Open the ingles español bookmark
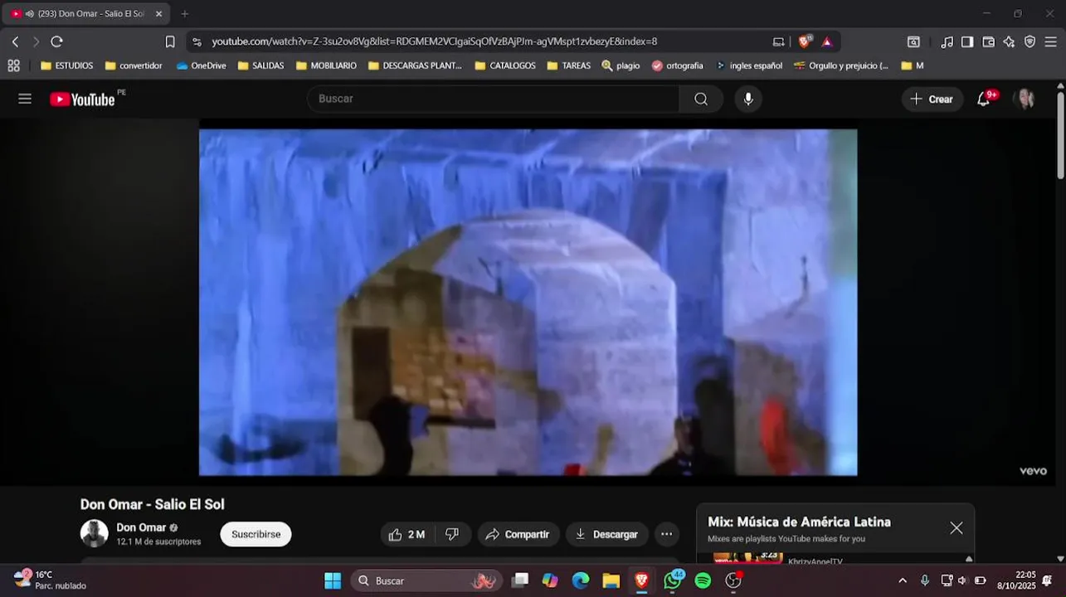The height and width of the screenshot is (597, 1066). click(x=749, y=66)
